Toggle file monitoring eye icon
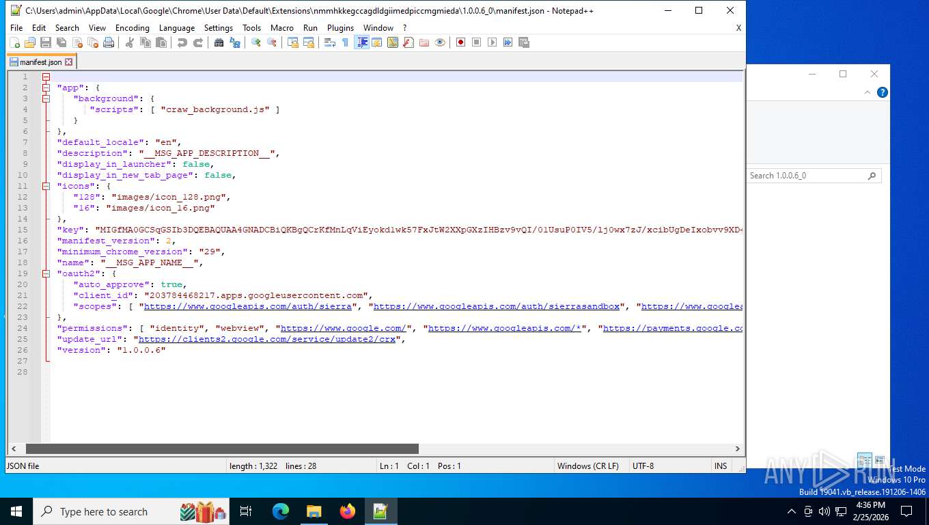Viewport: 929px width, 525px height. tap(440, 42)
